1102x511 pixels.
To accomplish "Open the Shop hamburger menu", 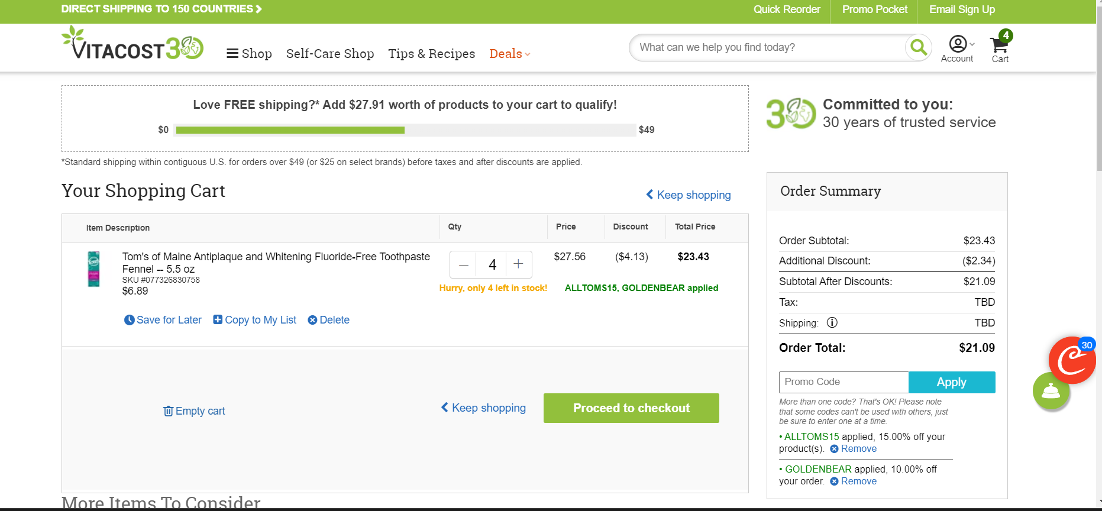I will (x=249, y=54).
